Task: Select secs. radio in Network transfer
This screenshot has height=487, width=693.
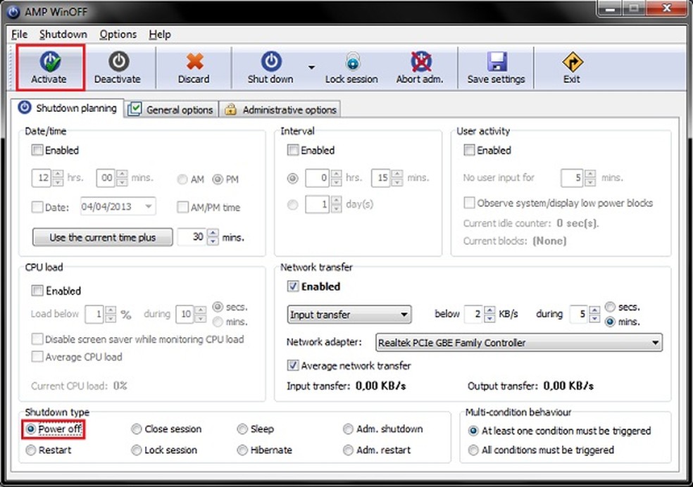Action: (610, 307)
